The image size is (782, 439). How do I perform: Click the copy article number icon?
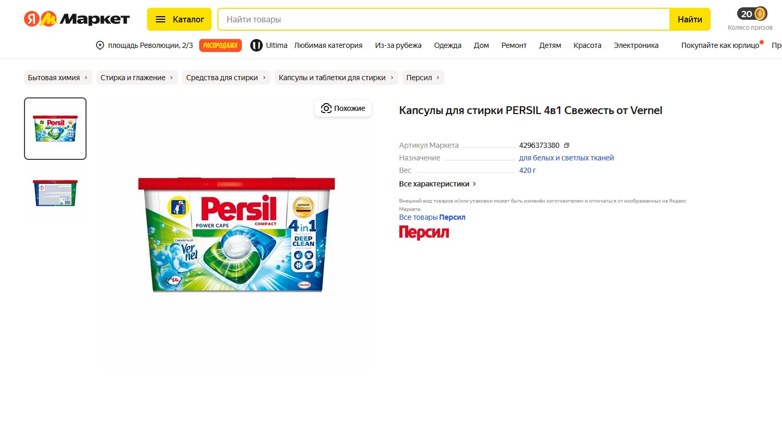click(567, 145)
